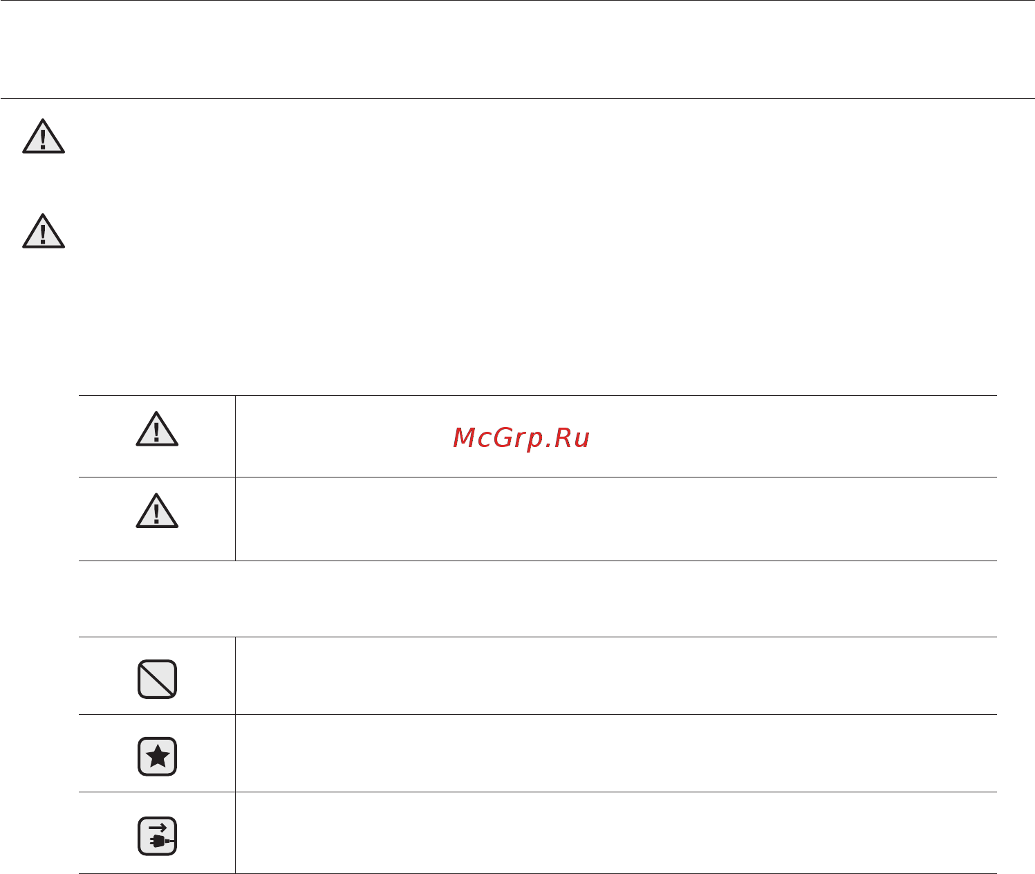Click the cell containing the McGrp.Ru text

[616, 437]
